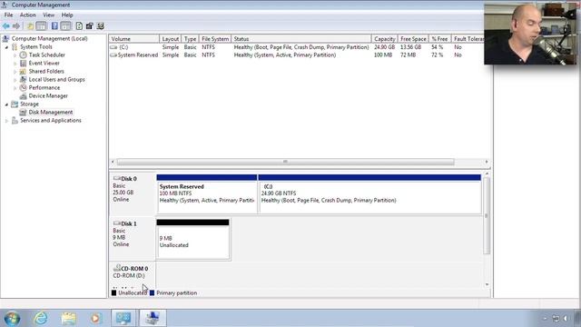Select the Computer Management (Local) root node

click(49, 38)
